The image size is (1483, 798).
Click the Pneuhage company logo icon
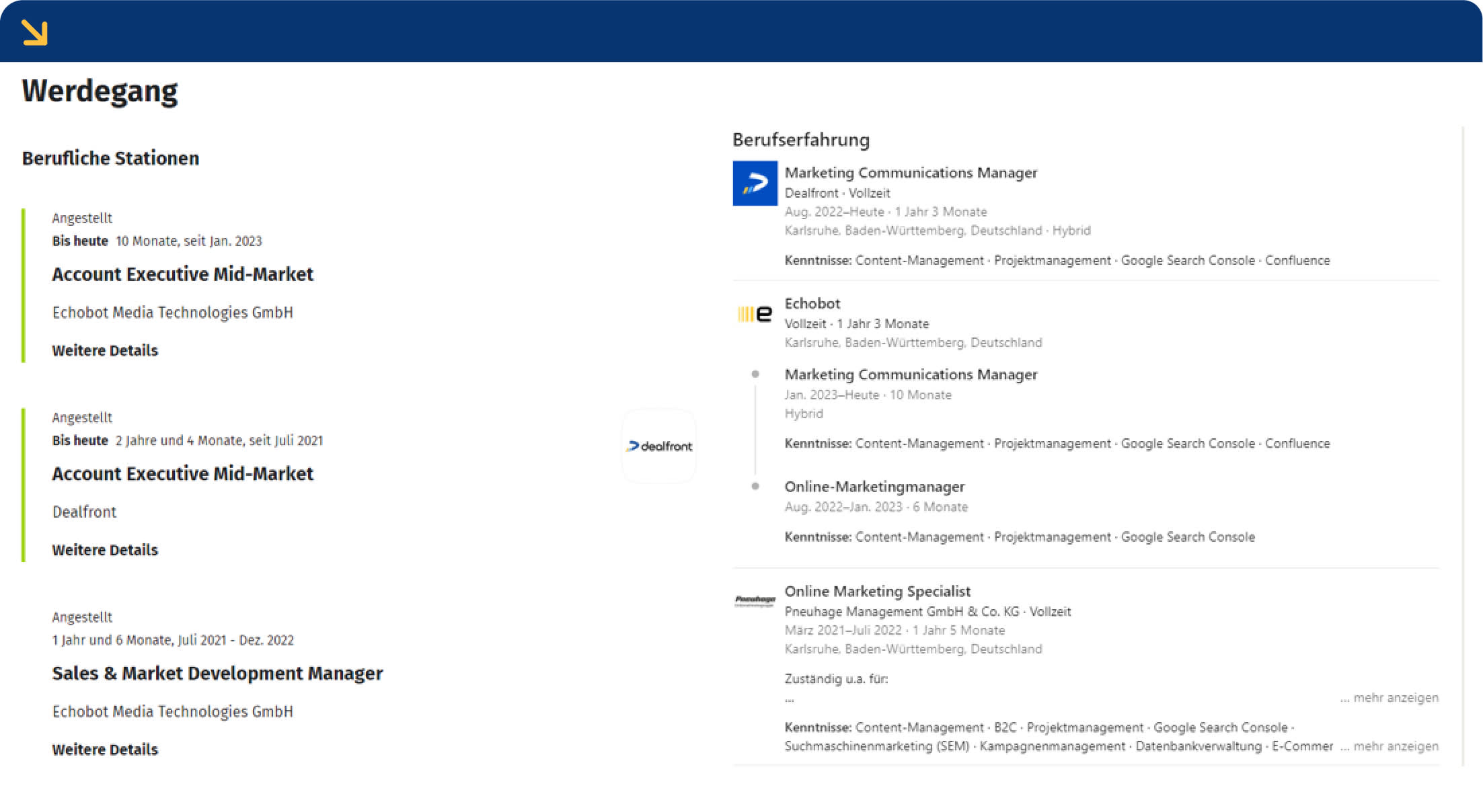pos(755,599)
